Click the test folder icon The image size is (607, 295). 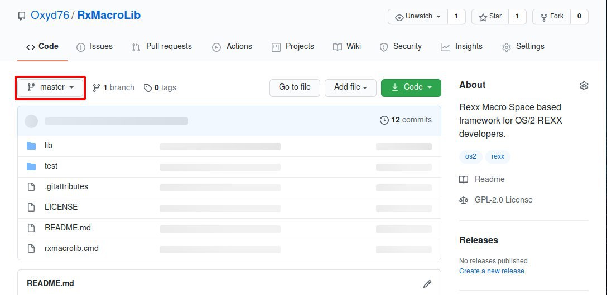31,166
